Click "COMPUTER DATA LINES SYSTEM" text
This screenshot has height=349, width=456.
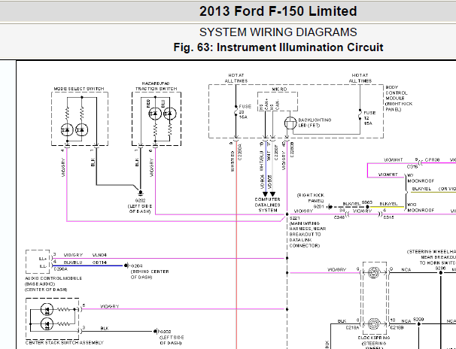[x=268, y=205]
